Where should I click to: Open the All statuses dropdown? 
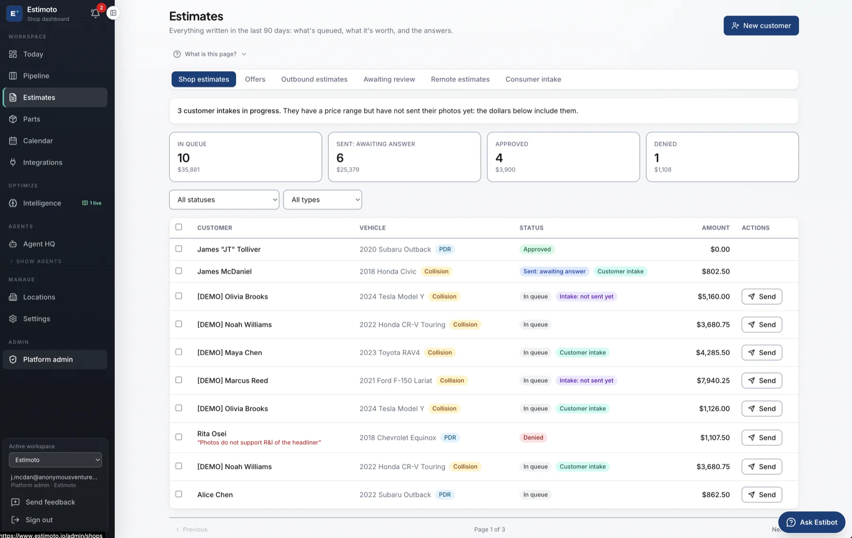coord(224,200)
